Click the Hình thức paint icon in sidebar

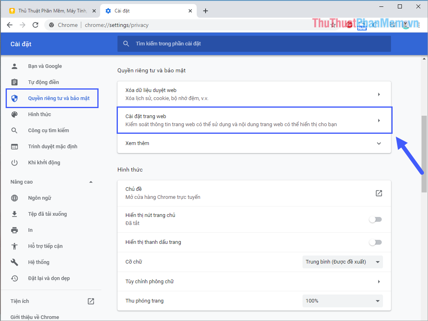tap(15, 114)
